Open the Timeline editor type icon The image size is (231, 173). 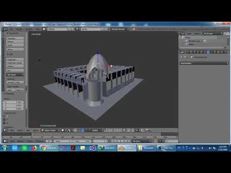5,141
